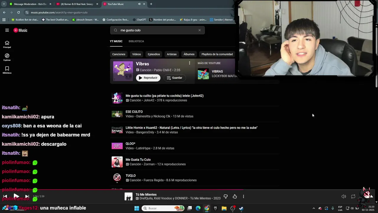378x213 pixels.
Task: Open result QLOO*
Action: [x=195, y=146]
